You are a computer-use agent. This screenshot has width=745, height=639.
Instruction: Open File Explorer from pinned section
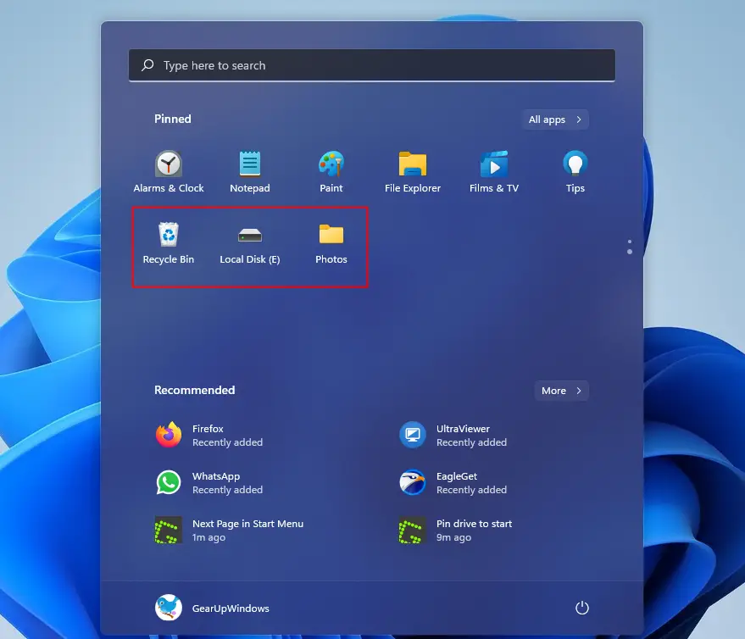413,171
